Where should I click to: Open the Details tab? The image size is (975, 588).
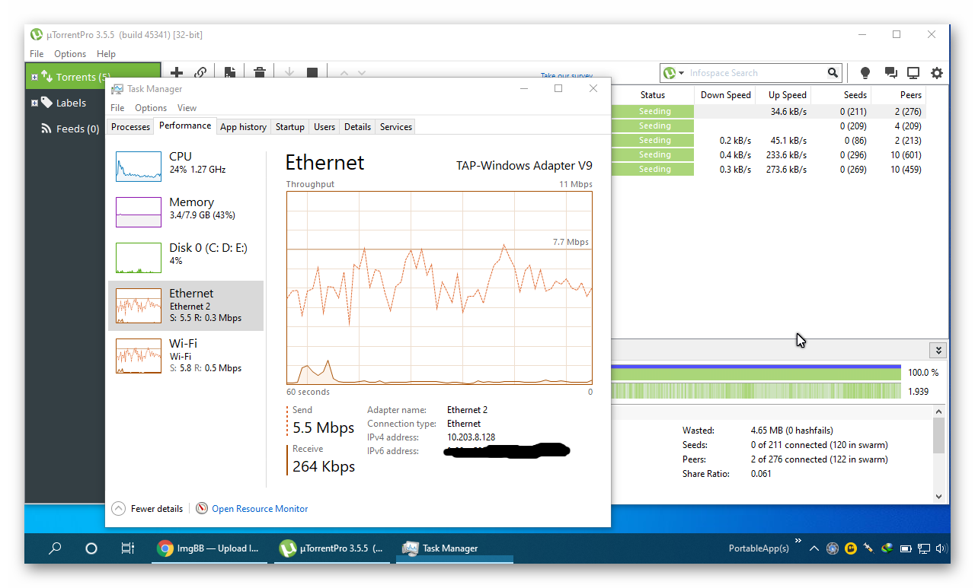coord(357,127)
